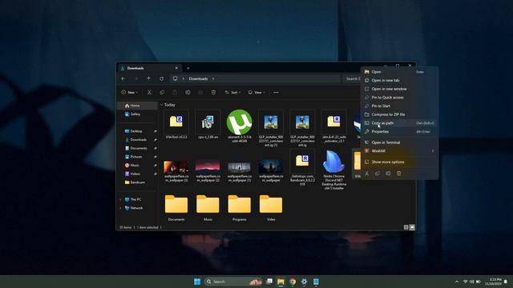Delete using the toolbar trash icon
Image resolution: width=513 pixels, height=288 pixels.
coord(213,93)
